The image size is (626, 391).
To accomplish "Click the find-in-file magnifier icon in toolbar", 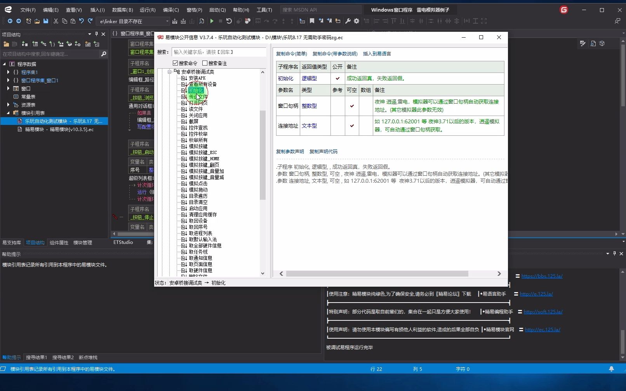I will pyautogui.click(x=202, y=21).
